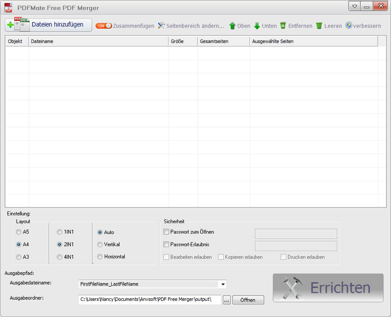Viewport: 391px width, 317px height.
Task: Check Drucken erlauben option
Action: point(283,257)
